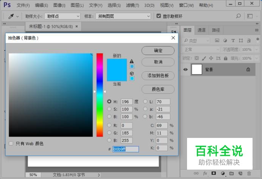
Task: Open the 取样大小 dropdown
Action: click(x=62, y=16)
